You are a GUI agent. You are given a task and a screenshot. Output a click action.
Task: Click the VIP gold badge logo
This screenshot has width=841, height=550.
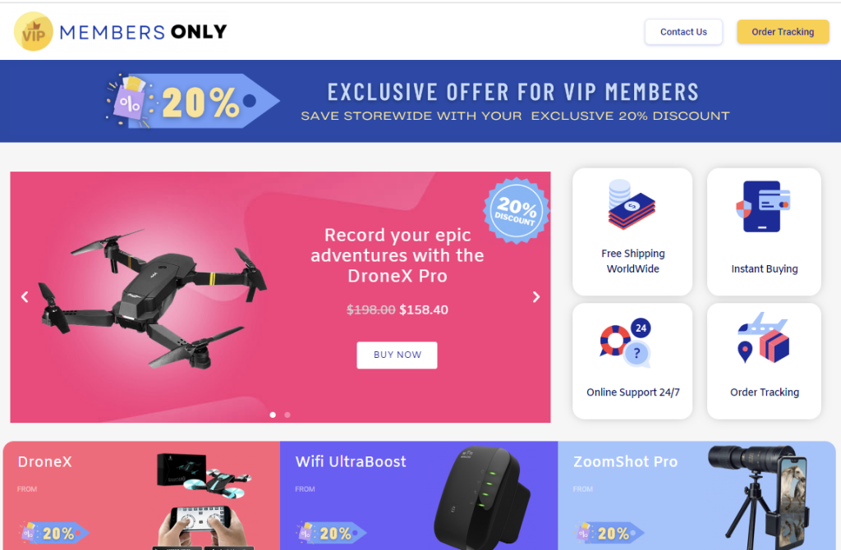click(x=33, y=31)
